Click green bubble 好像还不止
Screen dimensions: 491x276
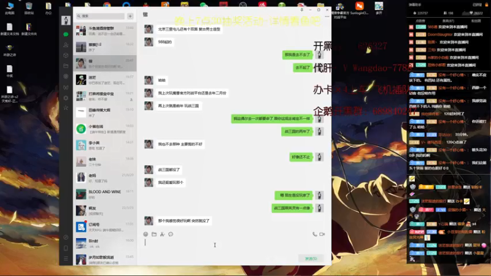tap(301, 157)
